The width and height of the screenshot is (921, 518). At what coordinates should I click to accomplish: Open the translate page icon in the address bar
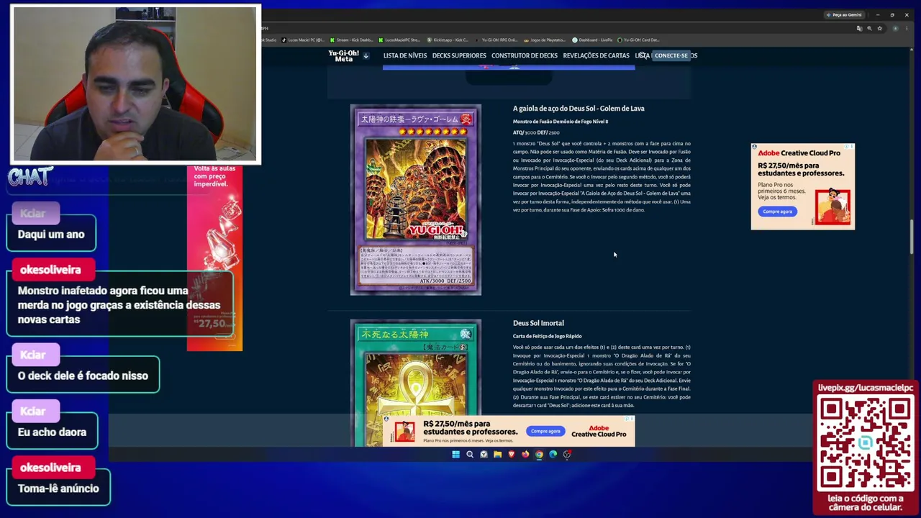coord(859,29)
